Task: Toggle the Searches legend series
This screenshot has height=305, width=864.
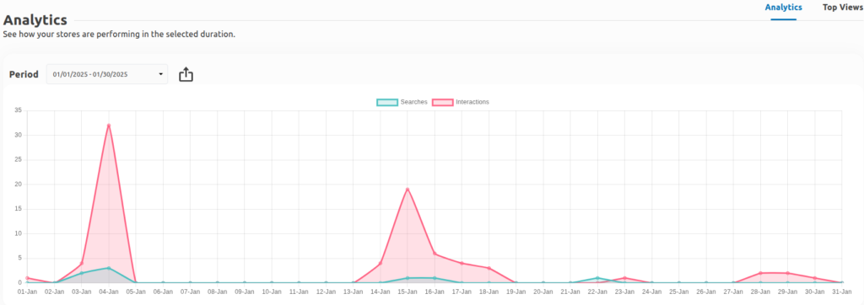Action: coord(402,102)
